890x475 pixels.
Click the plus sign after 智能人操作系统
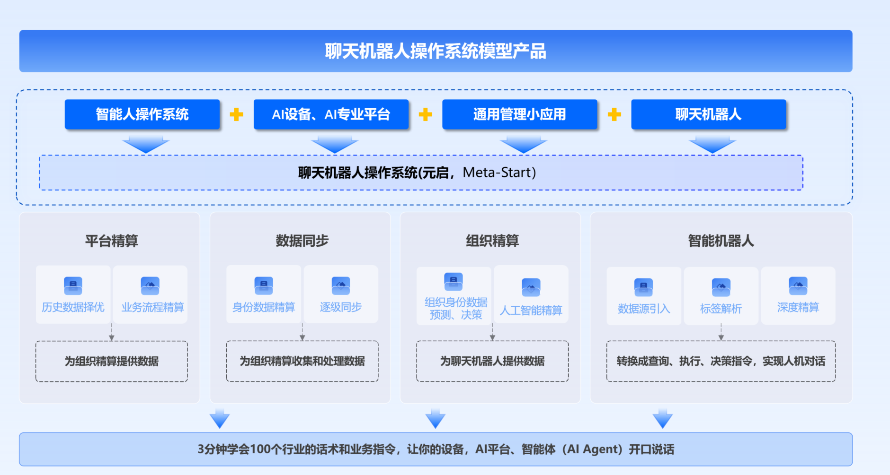pos(236,114)
